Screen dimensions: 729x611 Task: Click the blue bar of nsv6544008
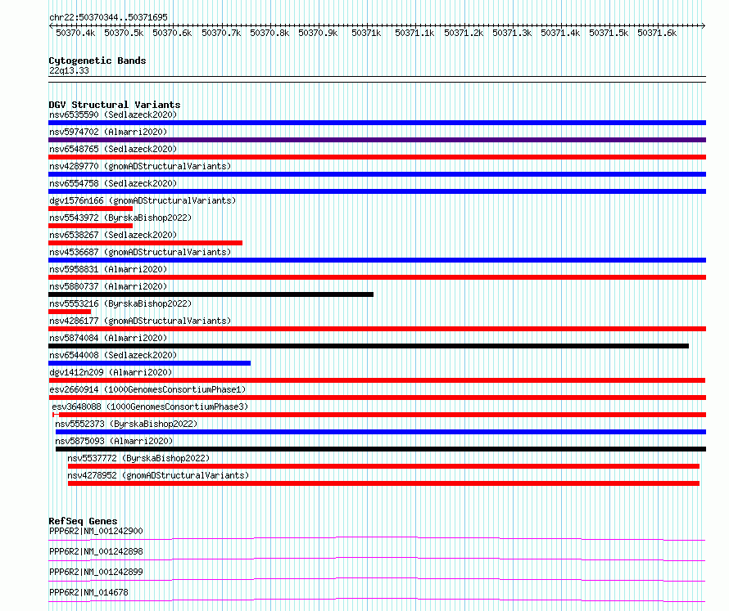[150, 363]
